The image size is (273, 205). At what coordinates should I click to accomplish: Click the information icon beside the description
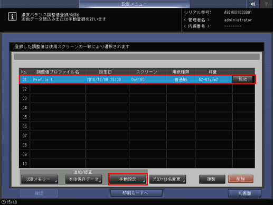coord(12,16)
